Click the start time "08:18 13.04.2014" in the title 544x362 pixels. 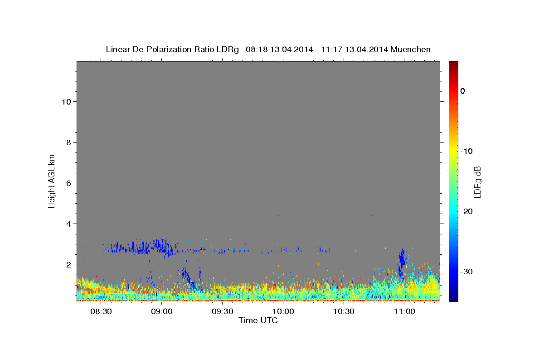coord(279,49)
